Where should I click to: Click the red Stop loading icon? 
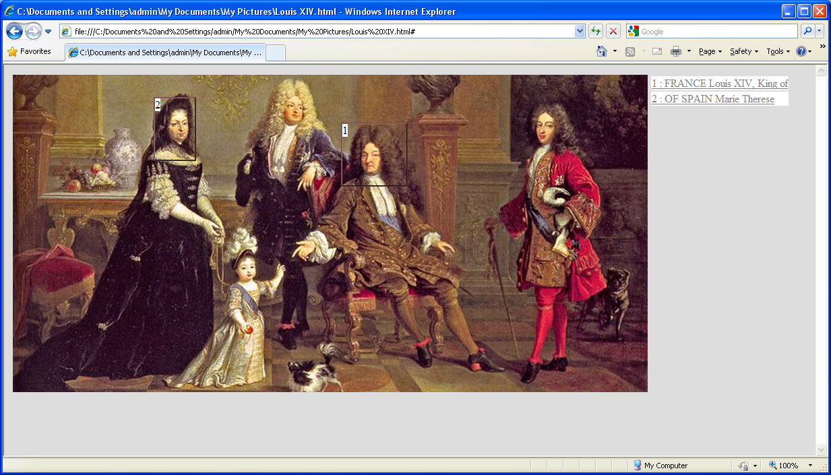613,32
